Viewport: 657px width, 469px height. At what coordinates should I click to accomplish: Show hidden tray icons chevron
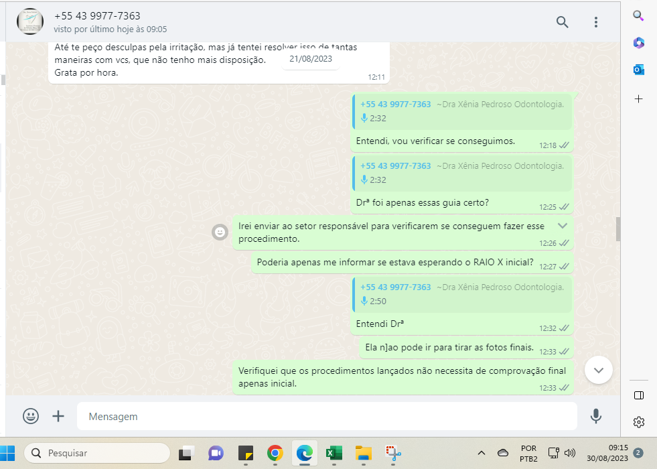click(x=482, y=453)
